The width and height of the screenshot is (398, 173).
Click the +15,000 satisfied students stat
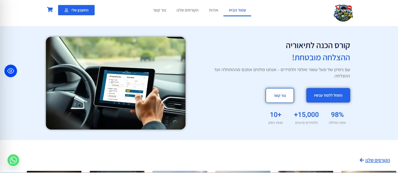[x=306, y=118]
